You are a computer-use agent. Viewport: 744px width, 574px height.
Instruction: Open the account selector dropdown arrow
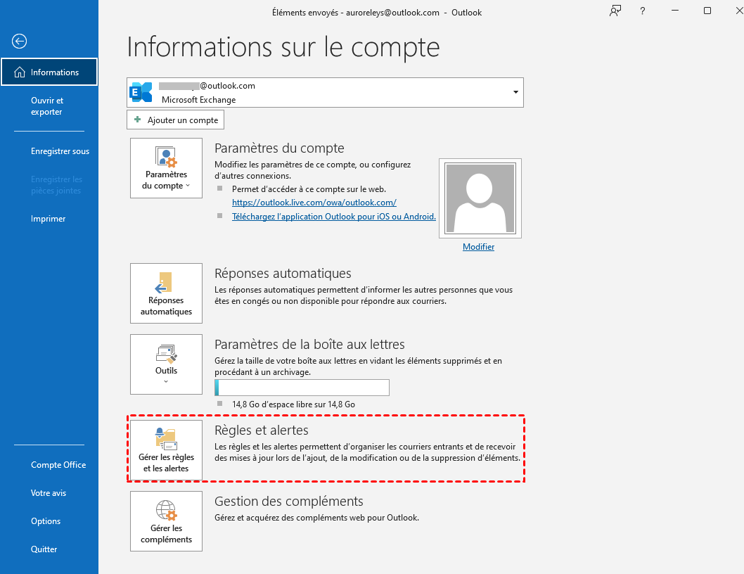point(515,92)
